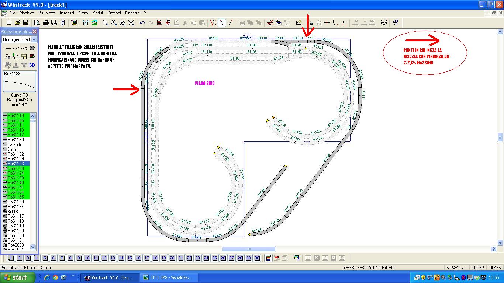
Task: Open the Inserisci menu
Action: click(67, 13)
